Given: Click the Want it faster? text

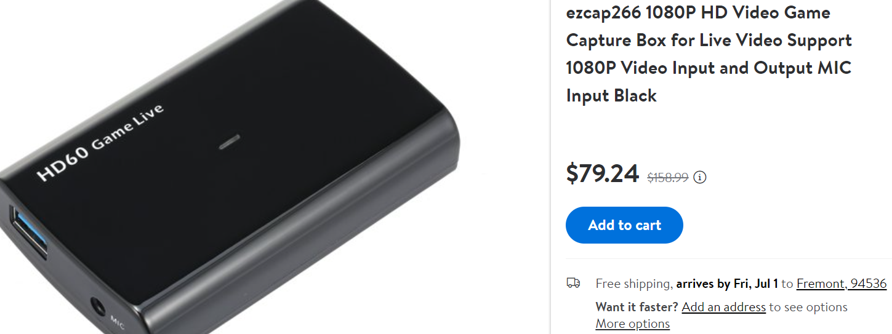Looking at the screenshot, I should tap(637, 307).
